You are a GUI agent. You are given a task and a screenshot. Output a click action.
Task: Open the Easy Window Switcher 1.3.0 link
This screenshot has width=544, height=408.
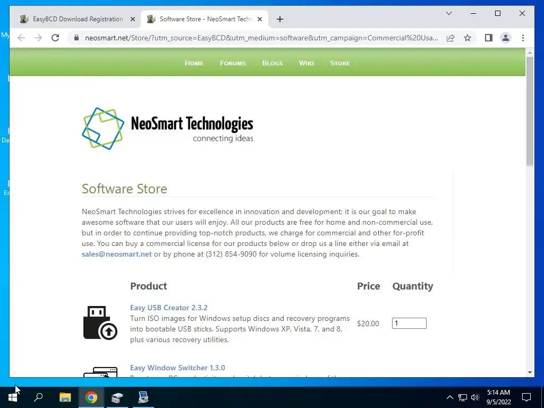coord(177,368)
